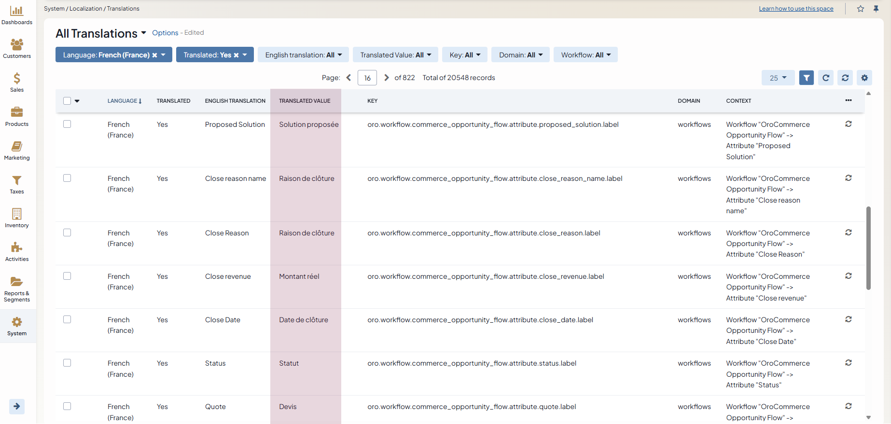Image resolution: width=891 pixels, height=424 pixels.
Task: Click the filter funnel toggle button
Action: [x=806, y=78]
